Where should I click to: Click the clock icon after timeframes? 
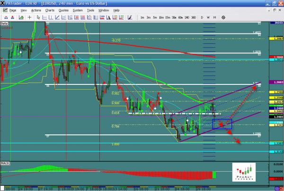point(222,17)
